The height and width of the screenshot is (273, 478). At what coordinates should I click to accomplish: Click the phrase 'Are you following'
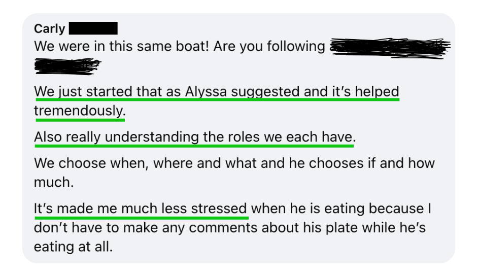(269, 47)
